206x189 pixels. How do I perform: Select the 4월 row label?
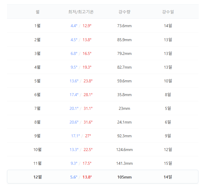[38, 67]
